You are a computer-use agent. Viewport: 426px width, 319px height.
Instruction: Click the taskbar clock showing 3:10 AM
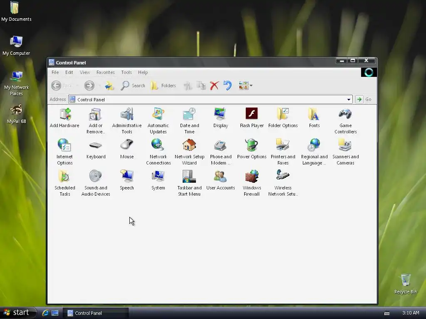pos(411,313)
